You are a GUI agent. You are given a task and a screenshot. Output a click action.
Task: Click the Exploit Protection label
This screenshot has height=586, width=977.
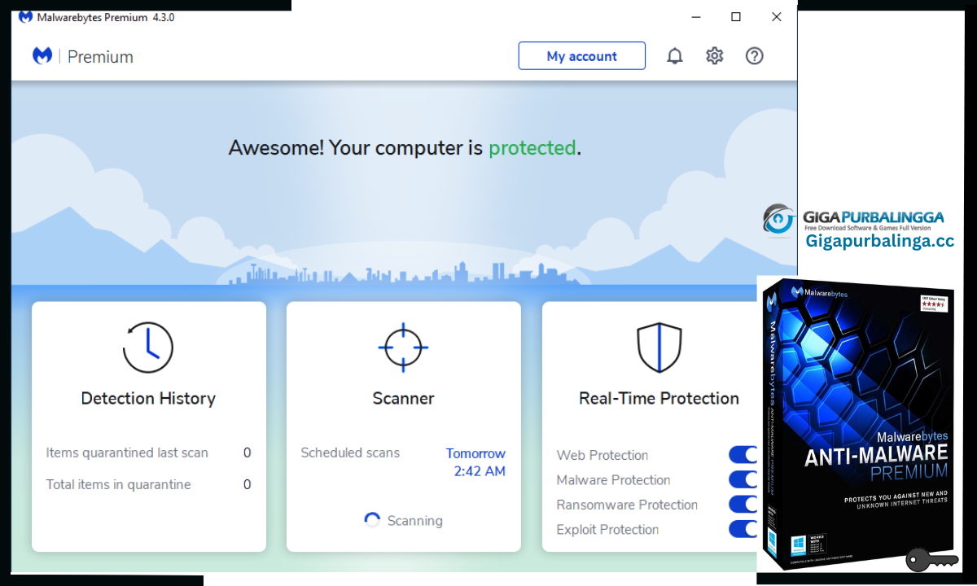coord(607,529)
